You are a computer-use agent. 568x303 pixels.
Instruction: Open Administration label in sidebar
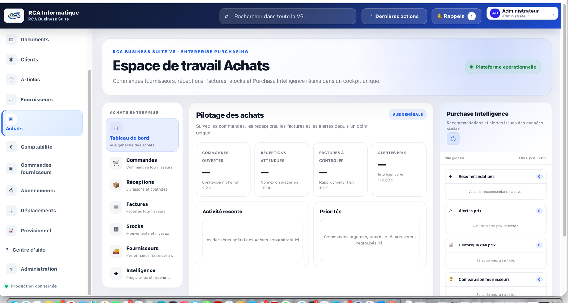pos(39,269)
